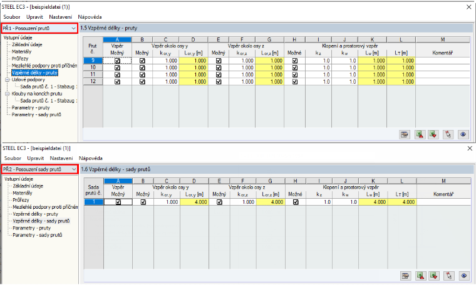
Task: Click column M header in the upper table
Action: pos(443,39)
